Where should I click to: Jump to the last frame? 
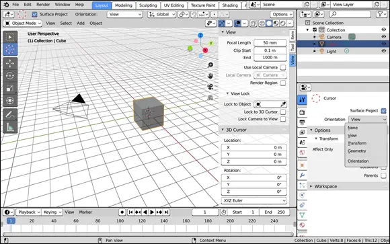[167, 212]
